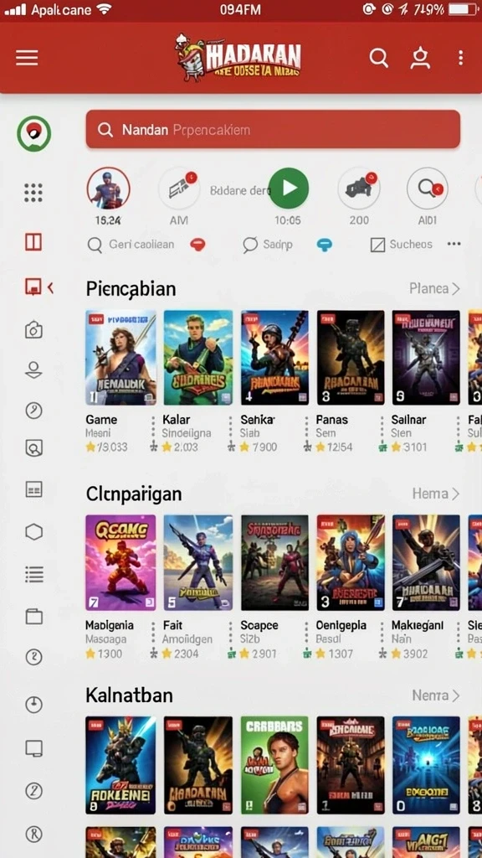482x858 pixels.
Task: Open the grid dots icon in the sidebar
Action: click(x=33, y=193)
